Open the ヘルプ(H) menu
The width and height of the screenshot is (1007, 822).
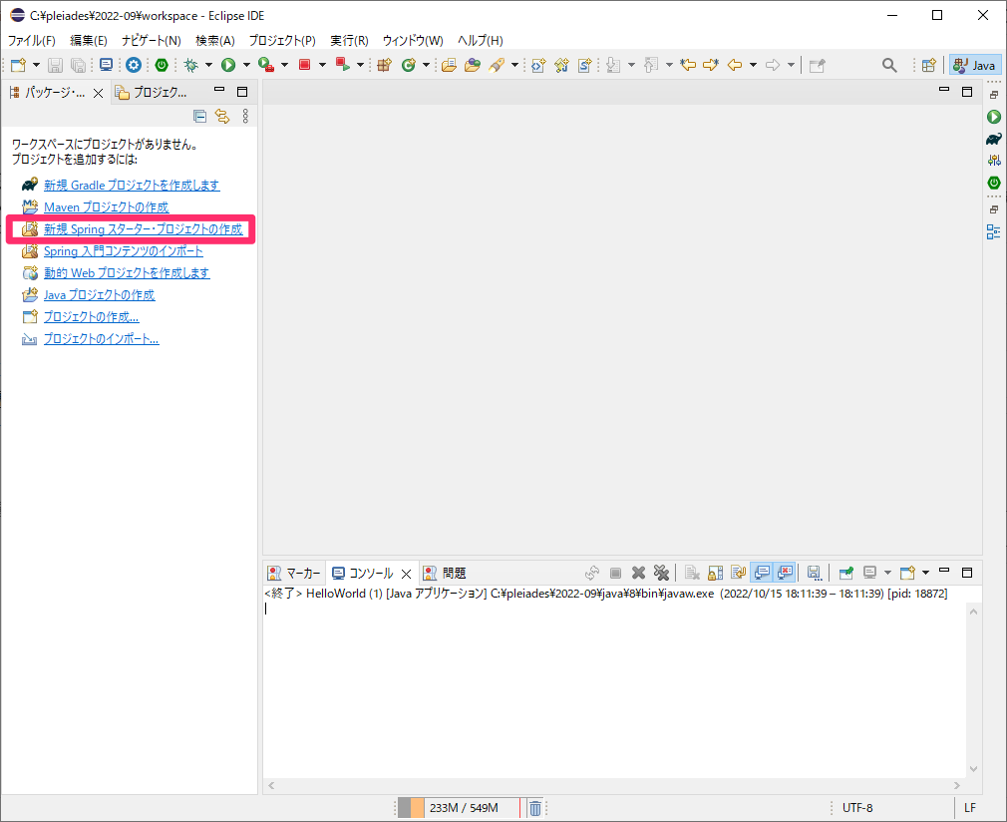click(x=481, y=41)
